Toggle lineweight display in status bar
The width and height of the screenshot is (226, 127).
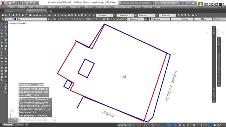coord(171,125)
